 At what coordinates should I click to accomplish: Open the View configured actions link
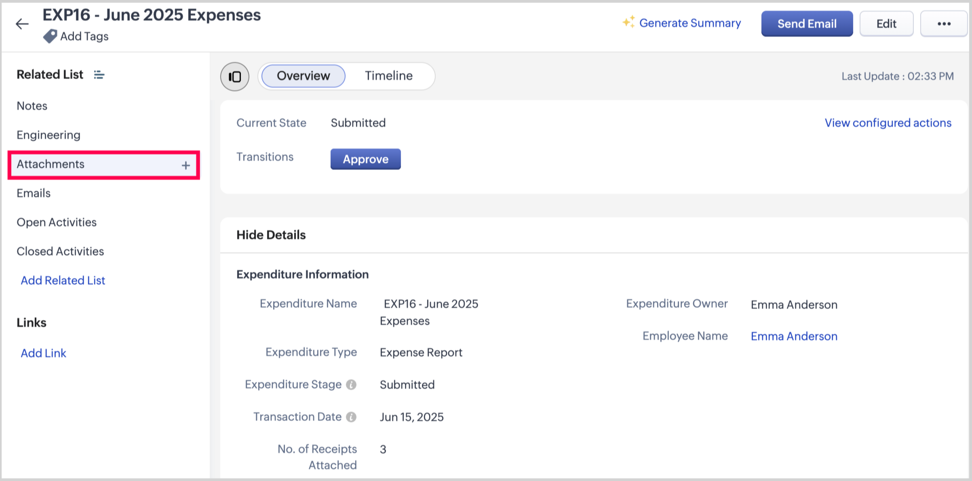point(888,123)
